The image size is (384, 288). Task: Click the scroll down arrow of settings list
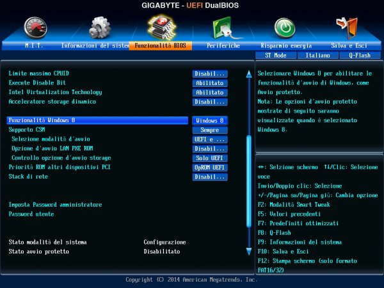click(249, 252)
